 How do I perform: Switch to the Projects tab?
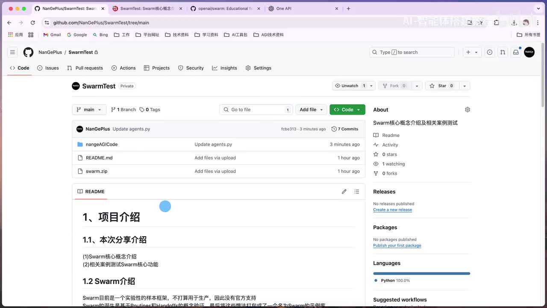[x=157, y=68]
